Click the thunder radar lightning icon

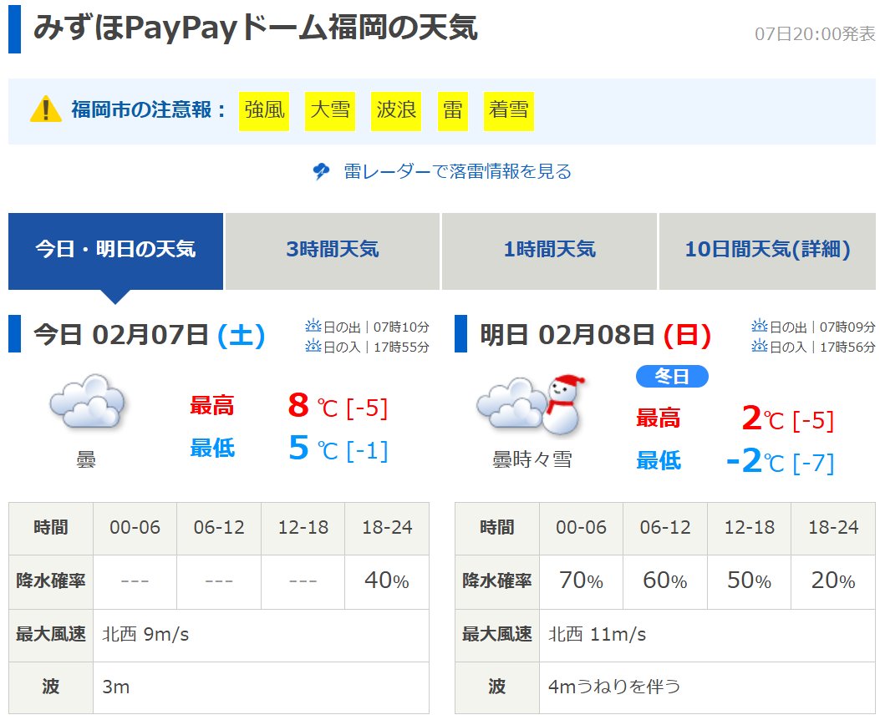321,171
